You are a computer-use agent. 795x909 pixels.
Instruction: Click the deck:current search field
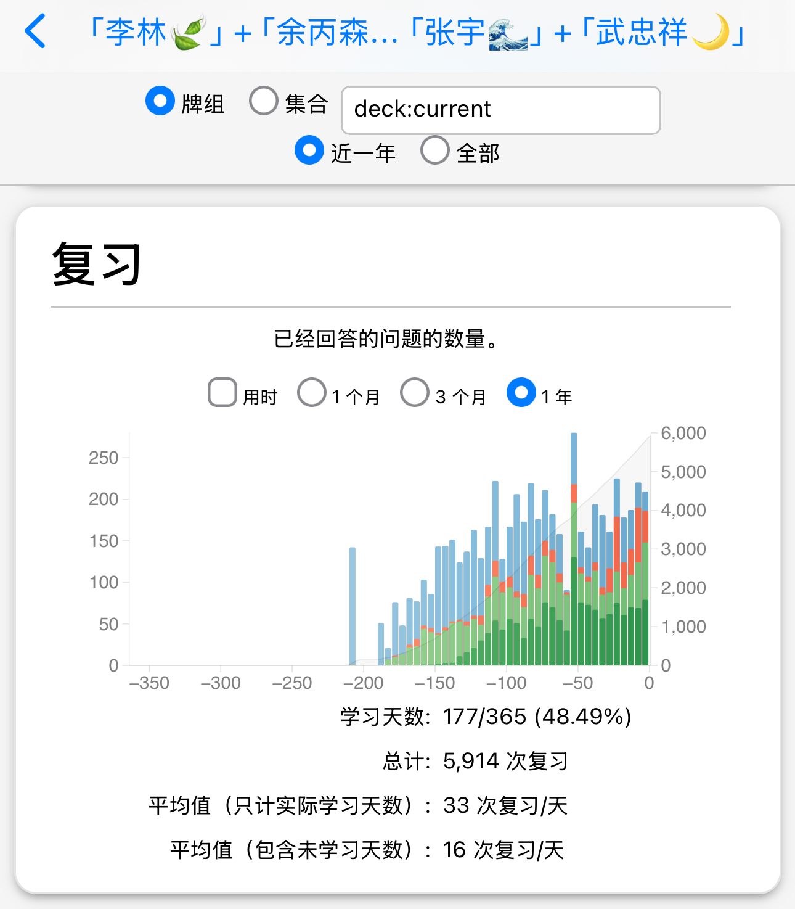(500, 110)
